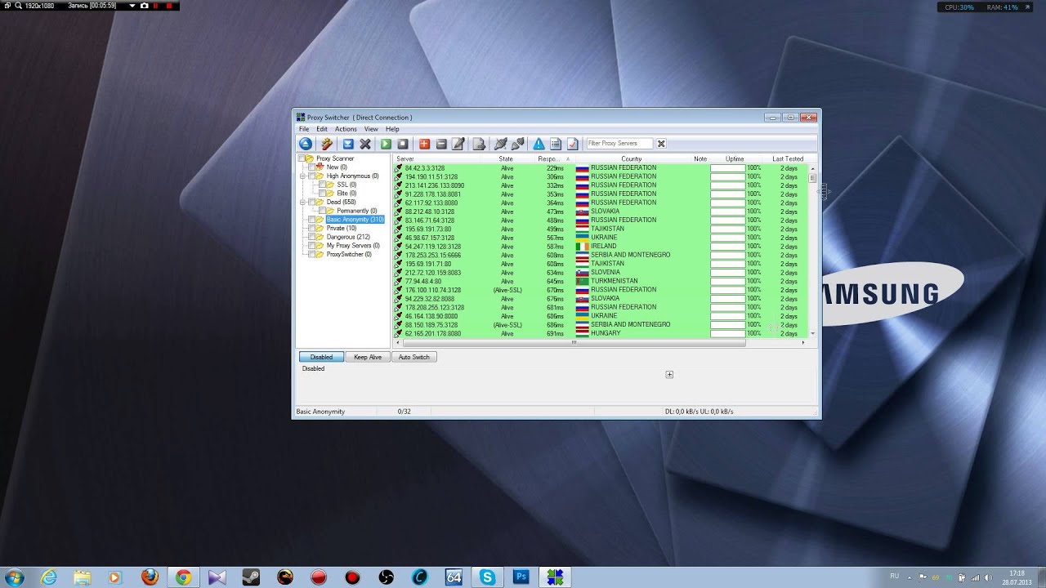Toggle the SSL (0) folder checkbox
Image resolution: width=1046 pixels, height=588 pixels.
323,185
